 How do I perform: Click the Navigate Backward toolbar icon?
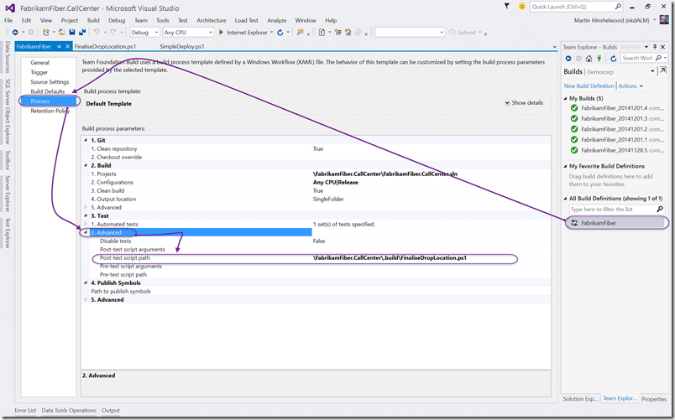15,32
